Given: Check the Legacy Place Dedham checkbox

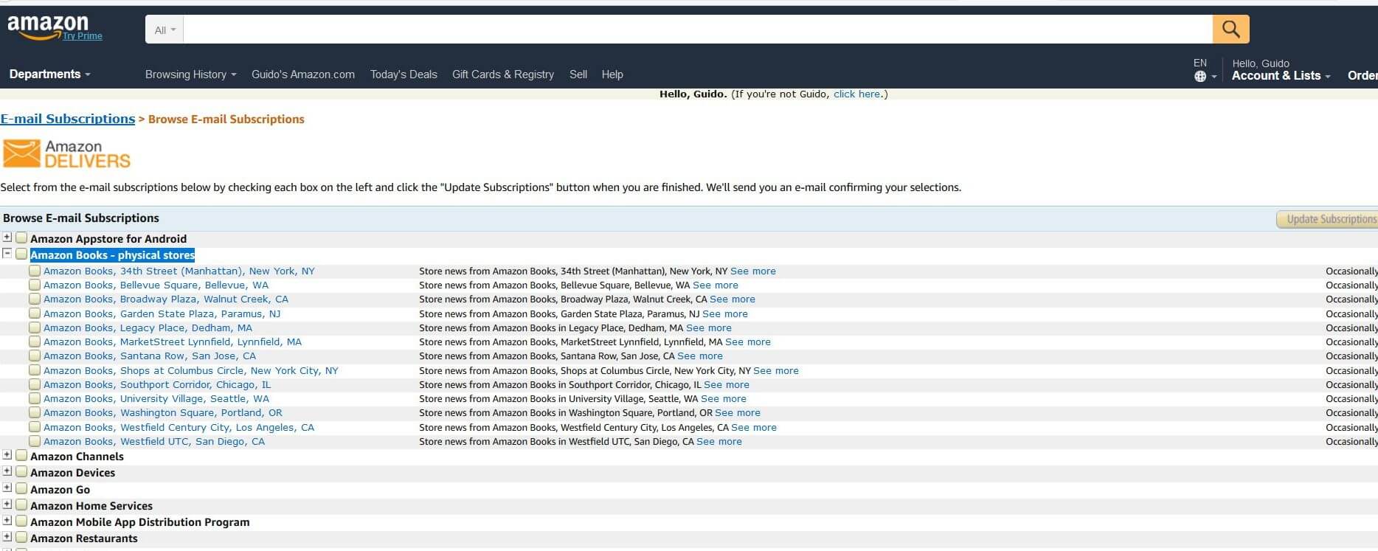Looking at the screenshot, I should point(35,328).
